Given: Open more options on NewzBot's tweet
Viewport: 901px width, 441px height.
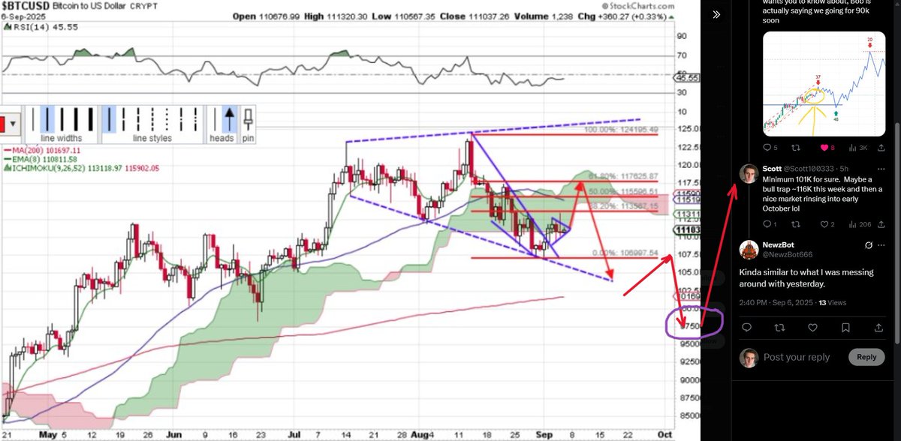Looking at the screenshot, I should [881, 245].
